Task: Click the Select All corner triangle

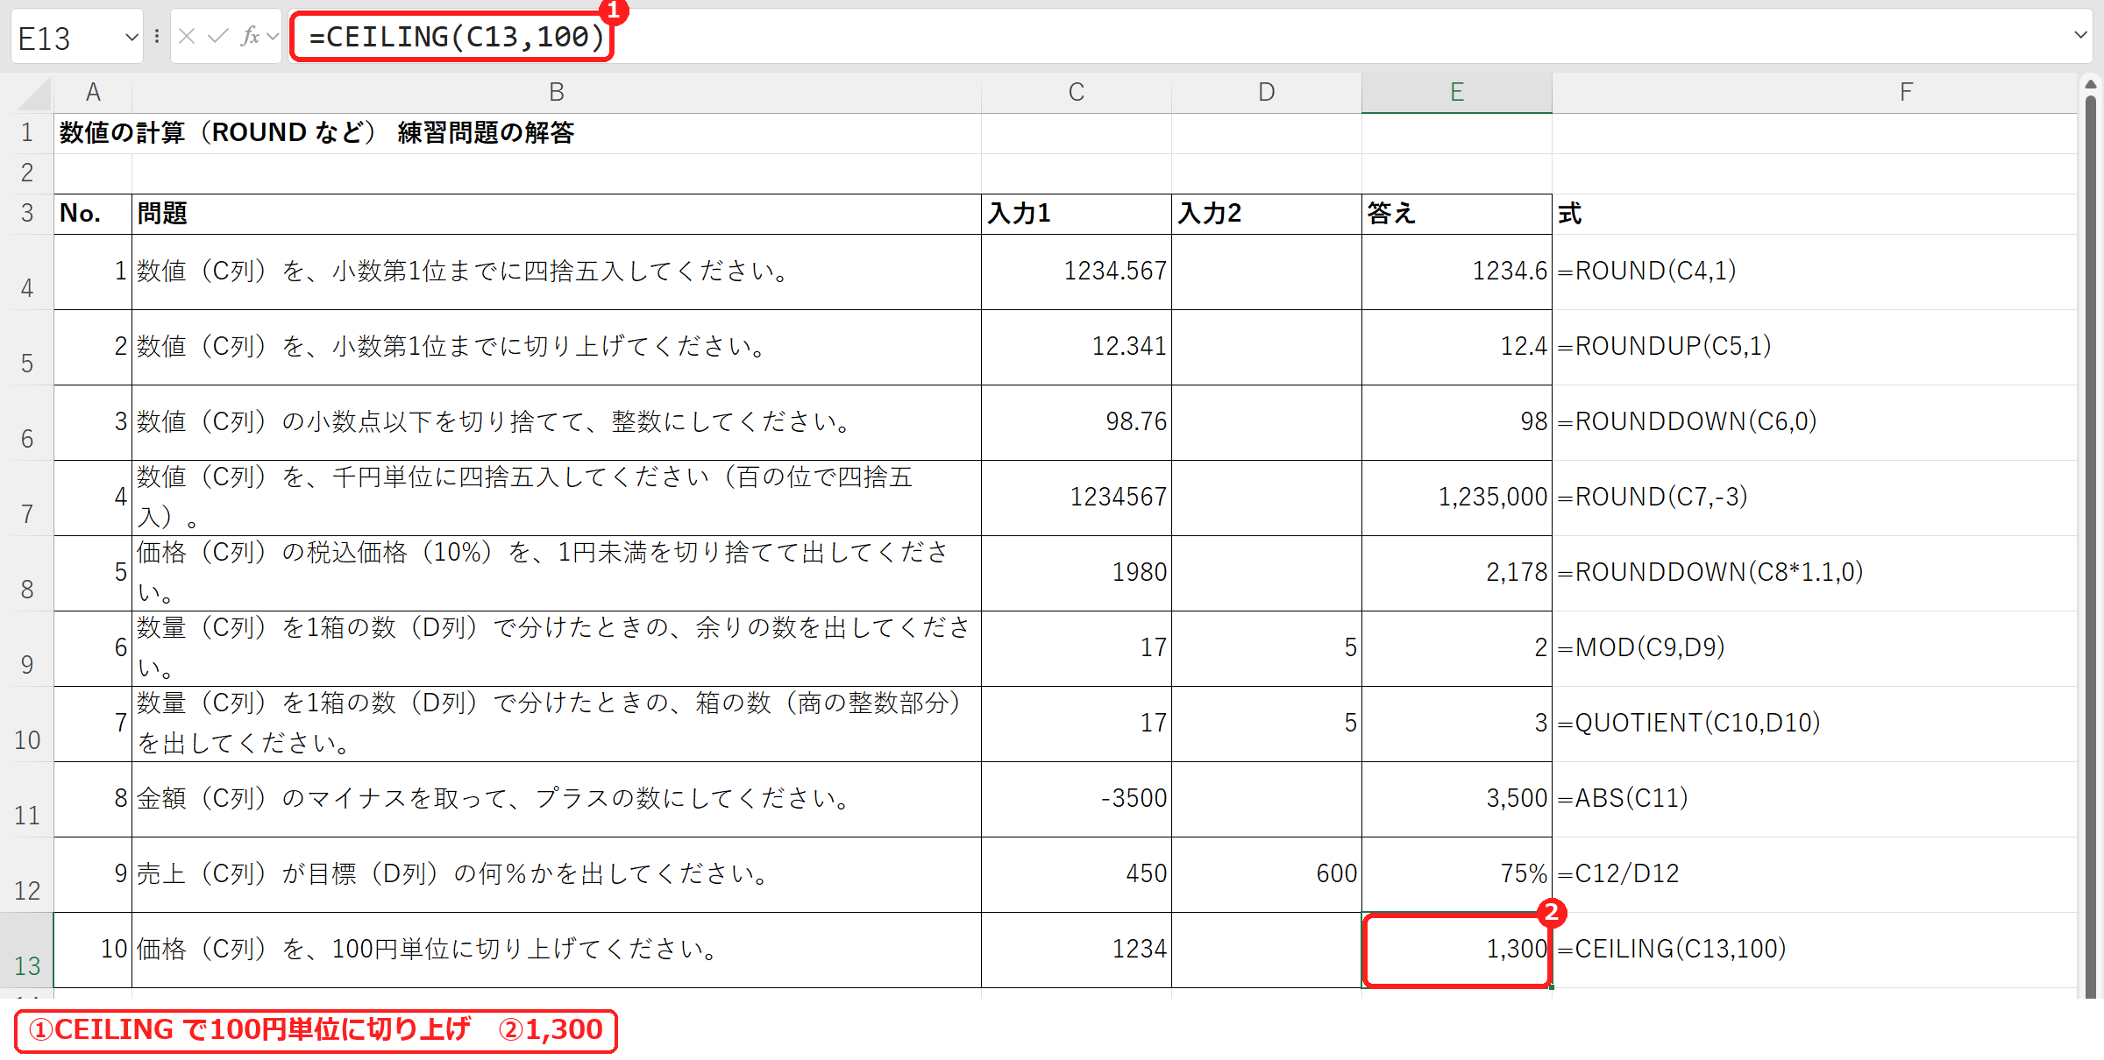Action: (35, 93)
